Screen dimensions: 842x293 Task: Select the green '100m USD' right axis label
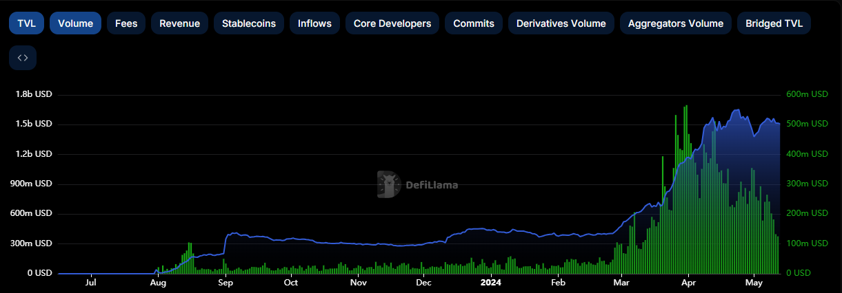pos(806,243)
